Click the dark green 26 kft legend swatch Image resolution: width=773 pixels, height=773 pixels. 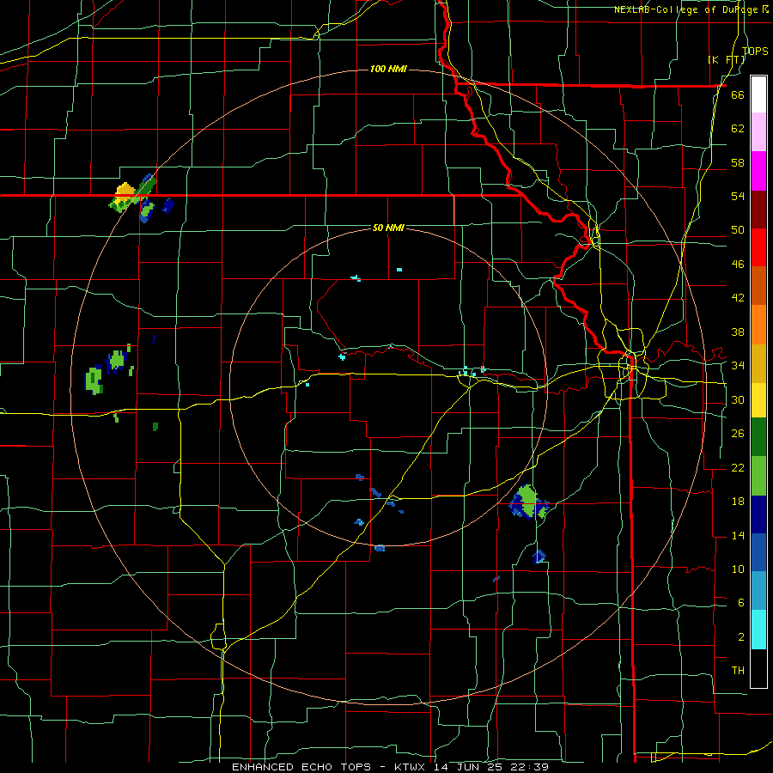click(758, 437)
